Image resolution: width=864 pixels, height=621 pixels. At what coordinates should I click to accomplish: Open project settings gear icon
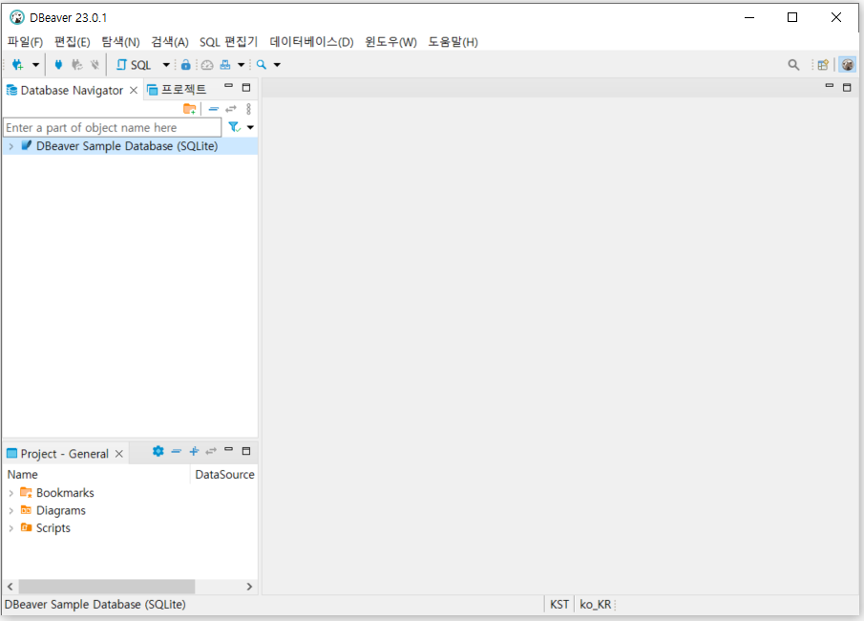click(158, 451)
